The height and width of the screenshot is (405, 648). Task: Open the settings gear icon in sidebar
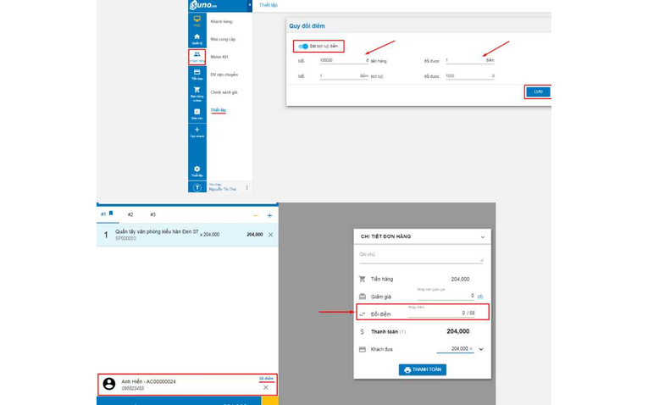point(197,170)
